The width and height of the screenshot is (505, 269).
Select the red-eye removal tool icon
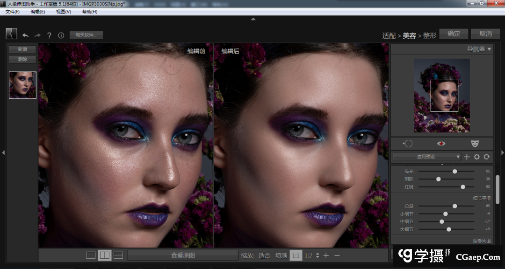441,144
